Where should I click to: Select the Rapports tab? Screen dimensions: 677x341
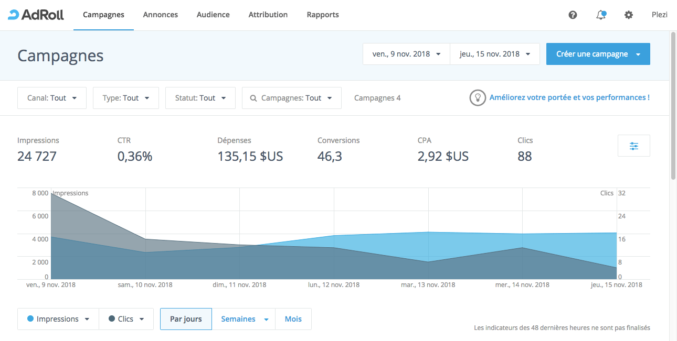pos(323,15)
